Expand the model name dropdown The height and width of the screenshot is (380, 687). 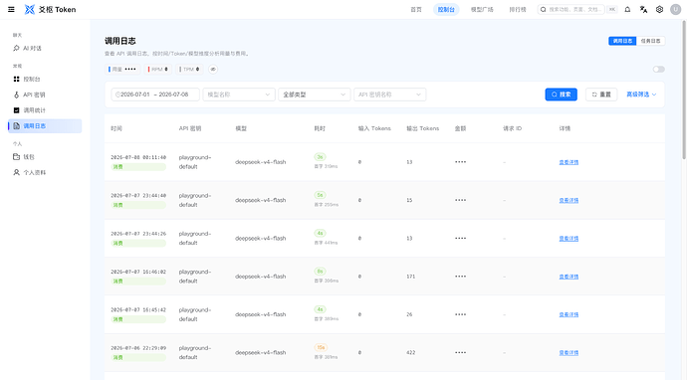(x=239, y=95)
